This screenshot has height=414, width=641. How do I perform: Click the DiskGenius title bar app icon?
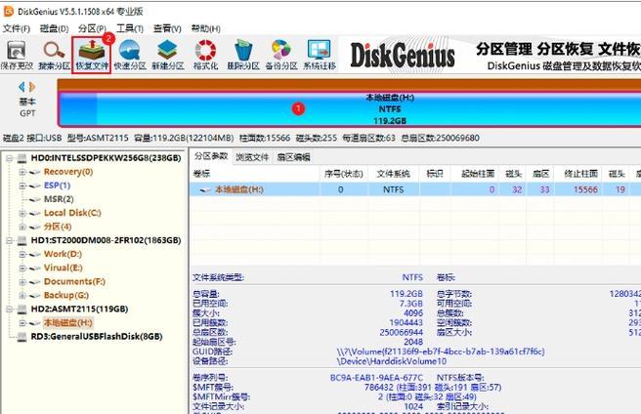(8, 11)
